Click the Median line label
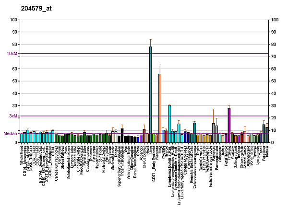288x208 pixels. click(10, 134)
